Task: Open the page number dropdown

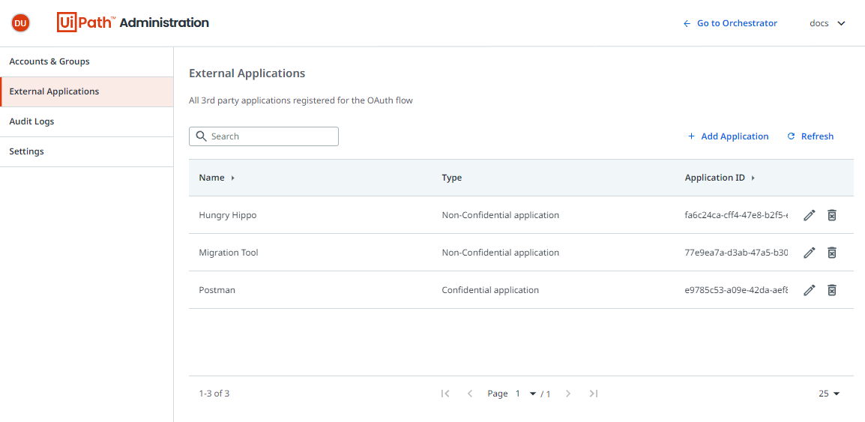Action: 525,394
